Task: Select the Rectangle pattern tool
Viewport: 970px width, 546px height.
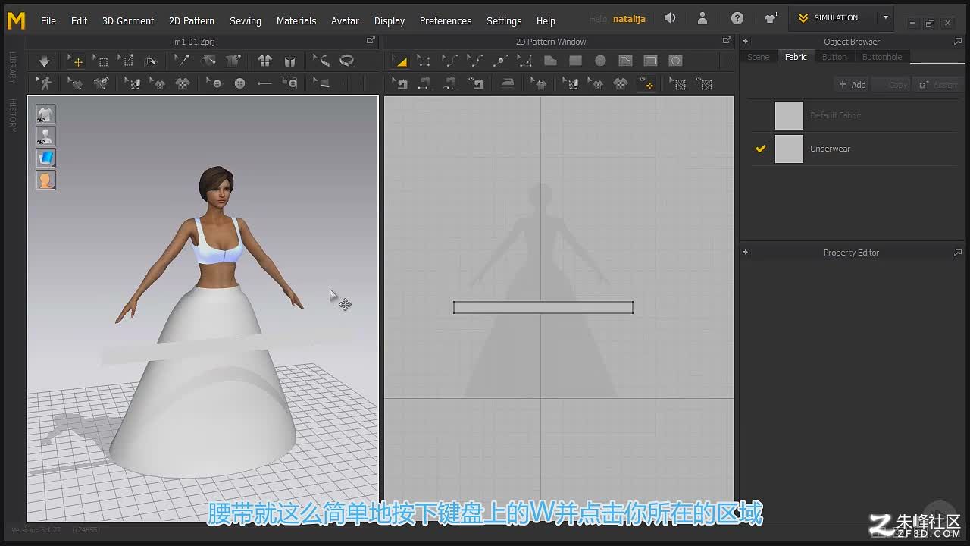Action: coord(575,61)
